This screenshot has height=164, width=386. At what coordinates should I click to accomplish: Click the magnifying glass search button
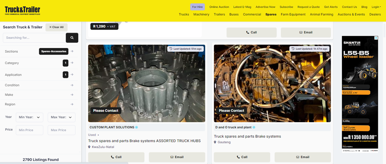tap(72, 38)
